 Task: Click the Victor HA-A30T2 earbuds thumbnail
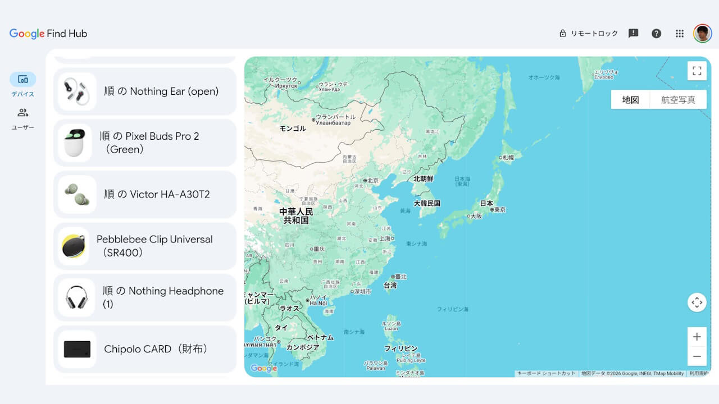(x=77, y=194)
